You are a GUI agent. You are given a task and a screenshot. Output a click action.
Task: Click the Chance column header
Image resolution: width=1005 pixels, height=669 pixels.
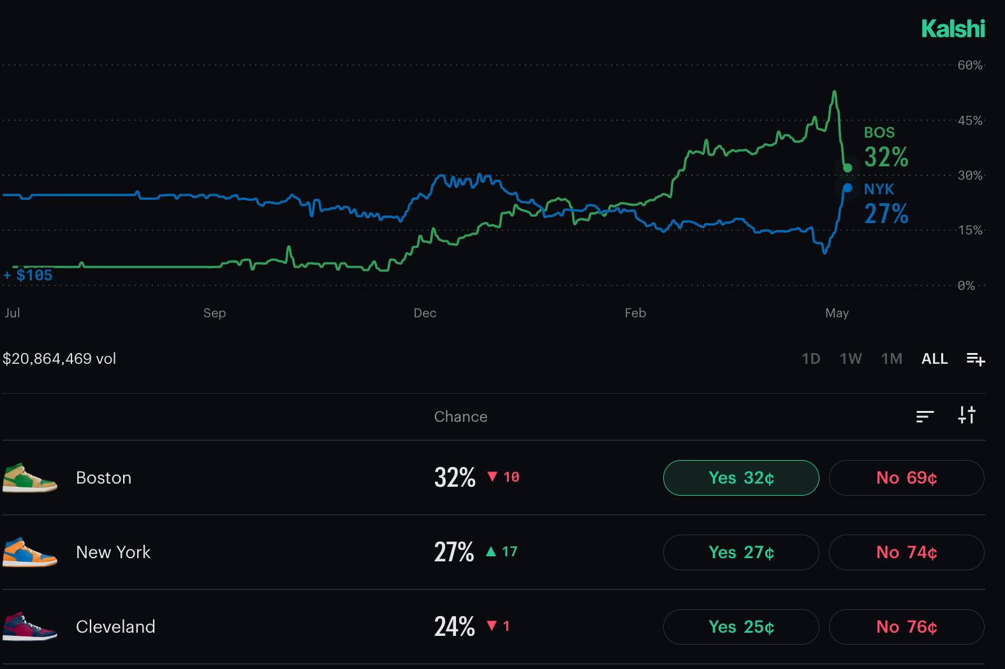(x=460, y=417)
